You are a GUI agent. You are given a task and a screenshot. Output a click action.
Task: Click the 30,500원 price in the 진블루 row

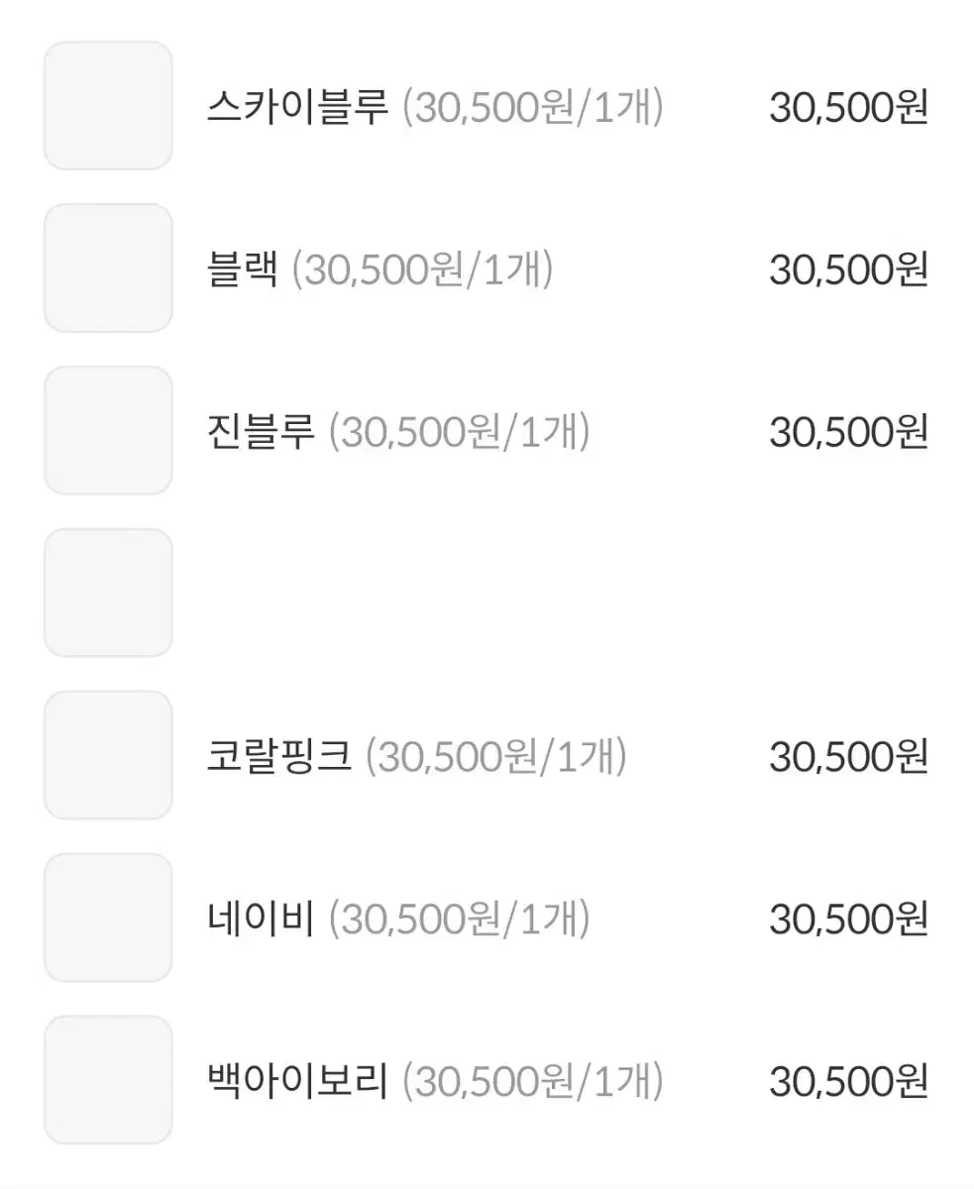coord(849,432)
